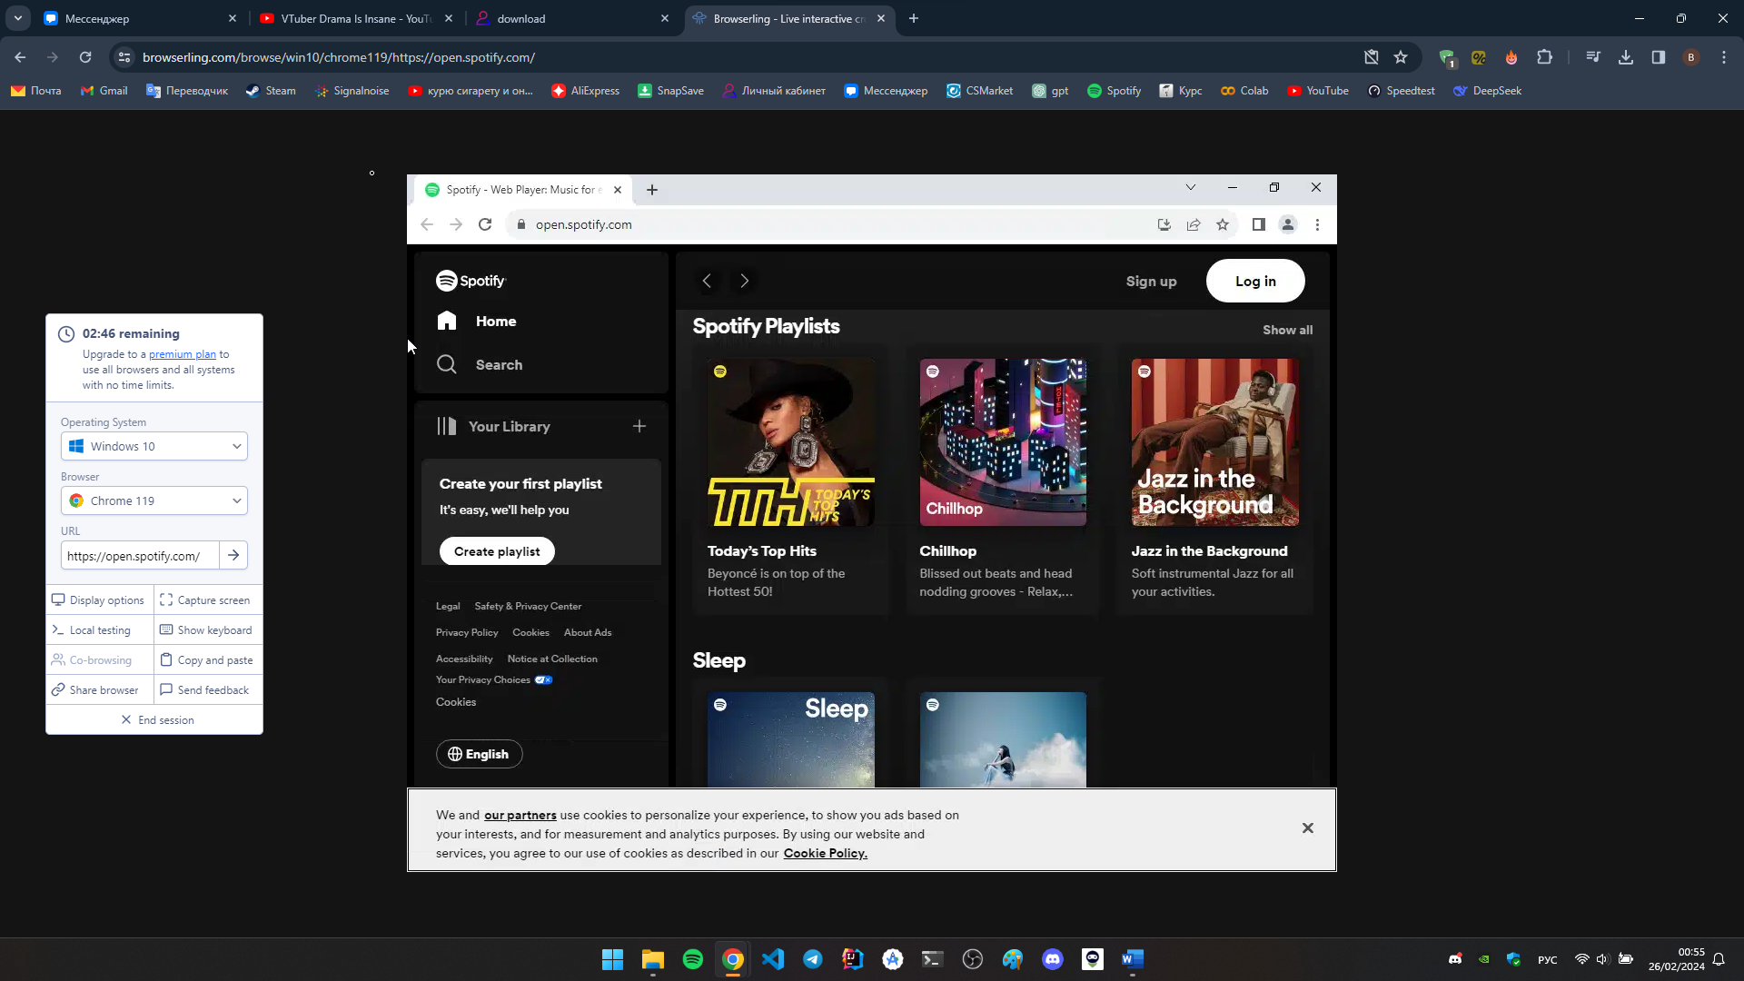The image size is (1744, 981).
Task: Toggle the inner browser side panel icon
Action: [1258, 224]
